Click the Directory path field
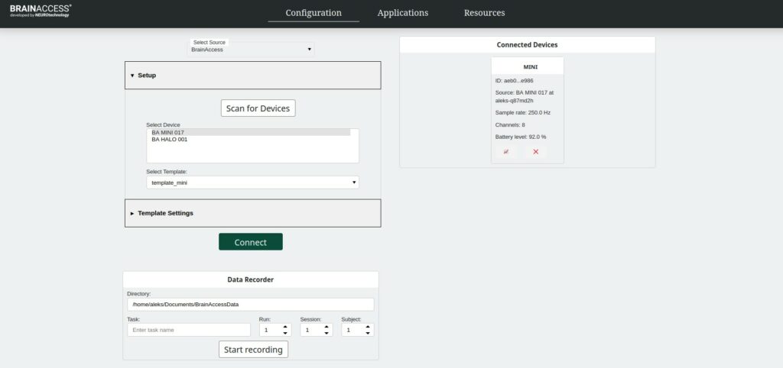Screen dimensions: 783x368 pyautogui.click(x=251, y=304)
